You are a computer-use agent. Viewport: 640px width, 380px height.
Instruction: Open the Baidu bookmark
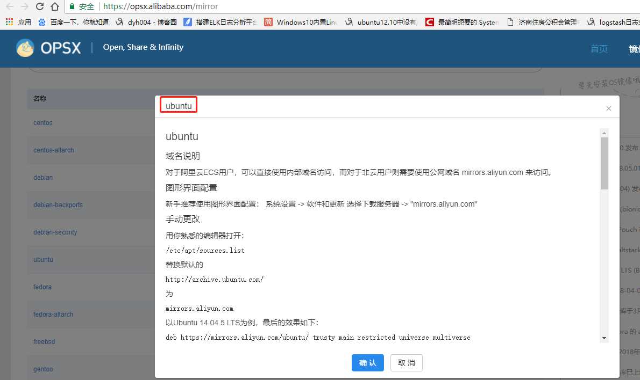pyautogui.click(x=73, y=22)
